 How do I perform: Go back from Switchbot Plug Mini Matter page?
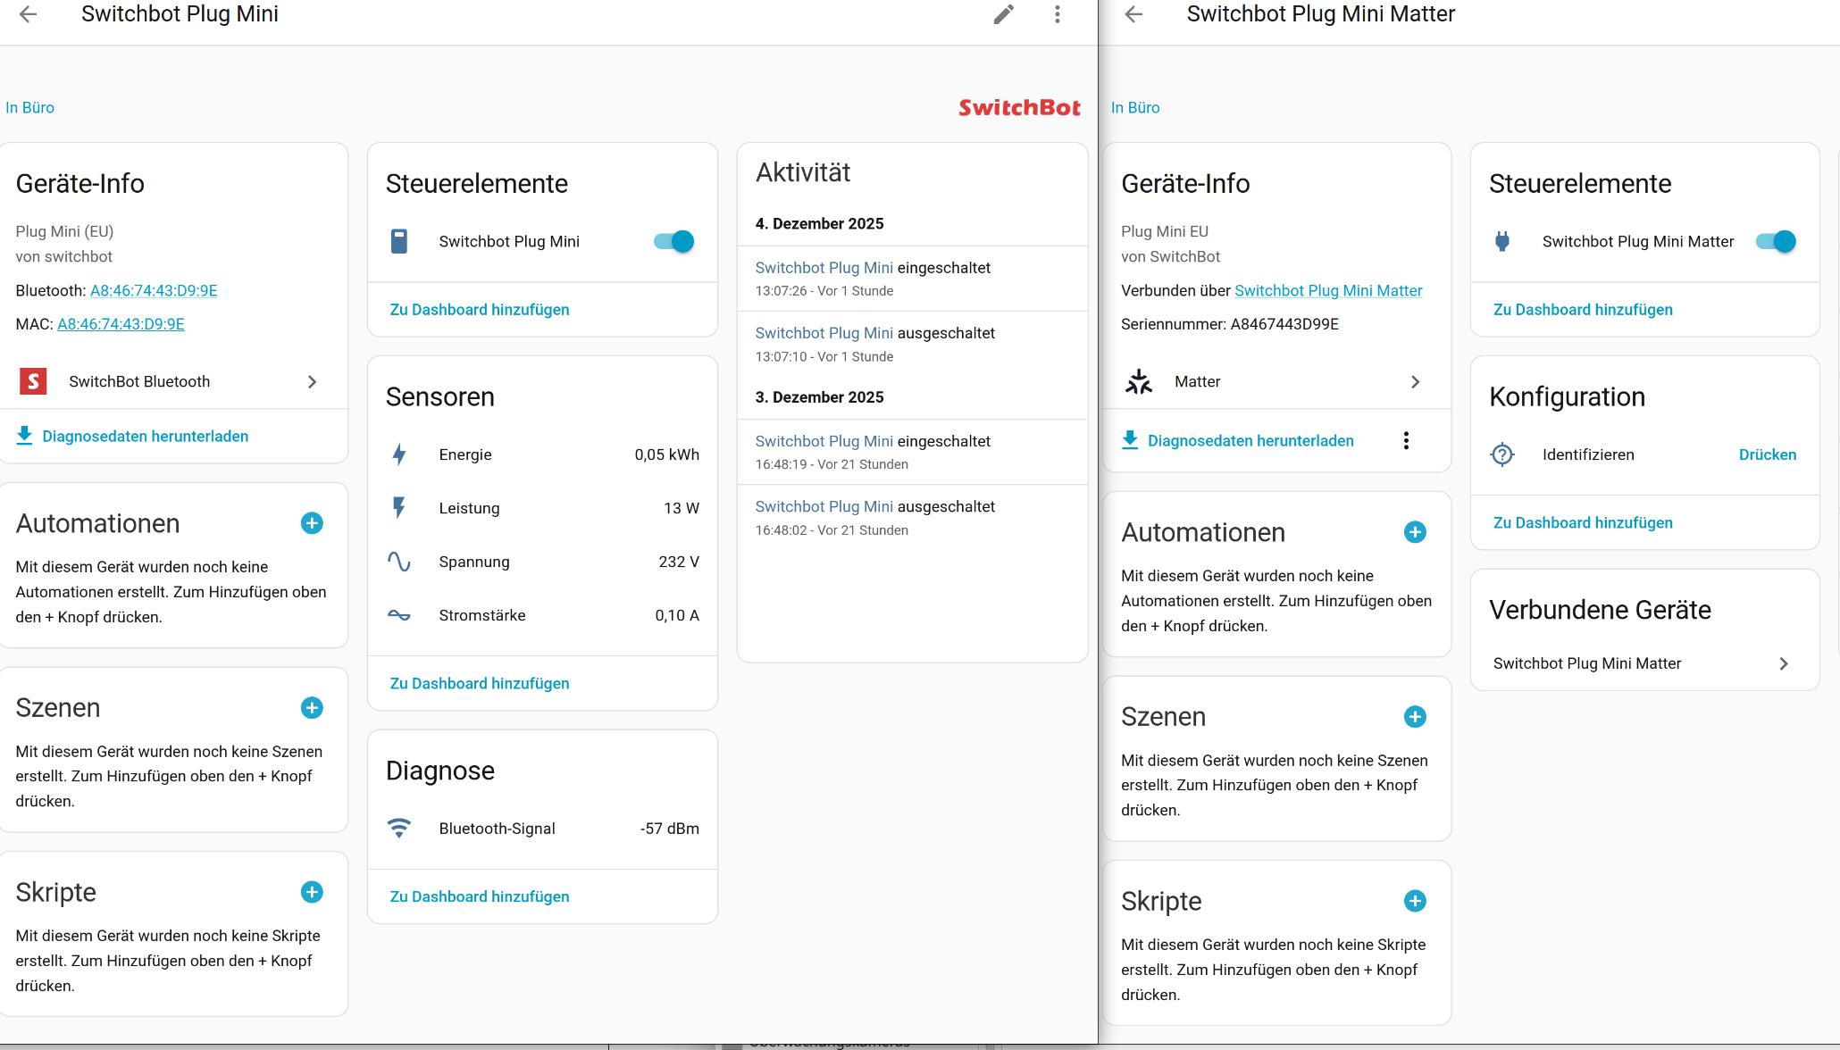pyautogui.click(x=1133, y=14)
